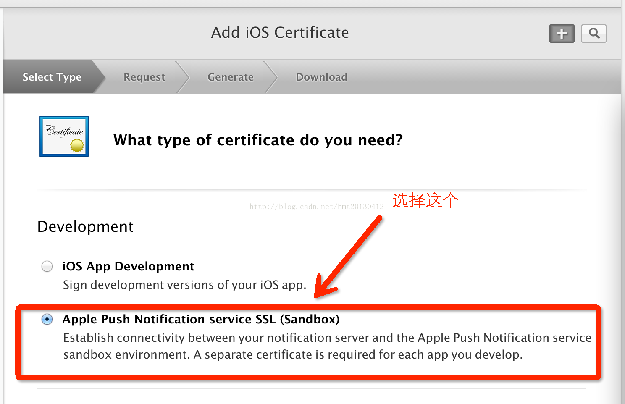Click the 'Development' section heading

pos(85,227)
